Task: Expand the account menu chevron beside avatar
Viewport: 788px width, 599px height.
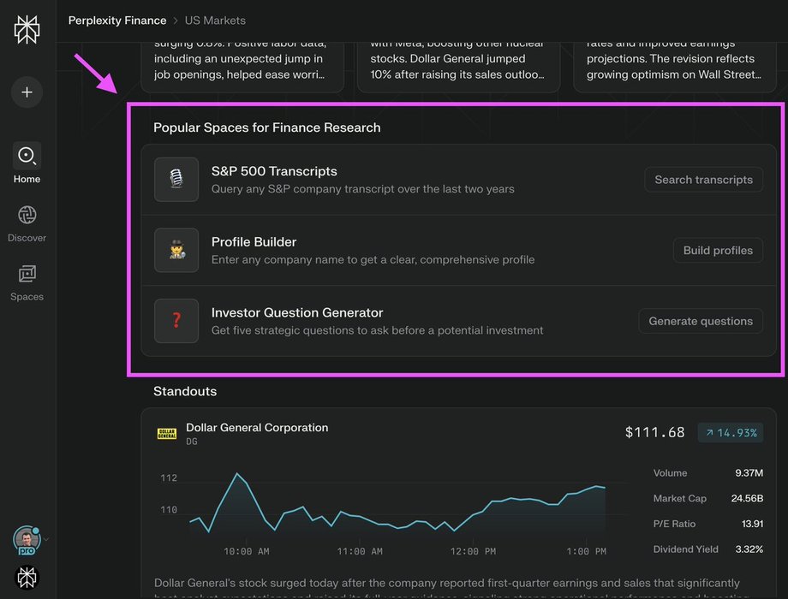Action: [x=46, y=540]
